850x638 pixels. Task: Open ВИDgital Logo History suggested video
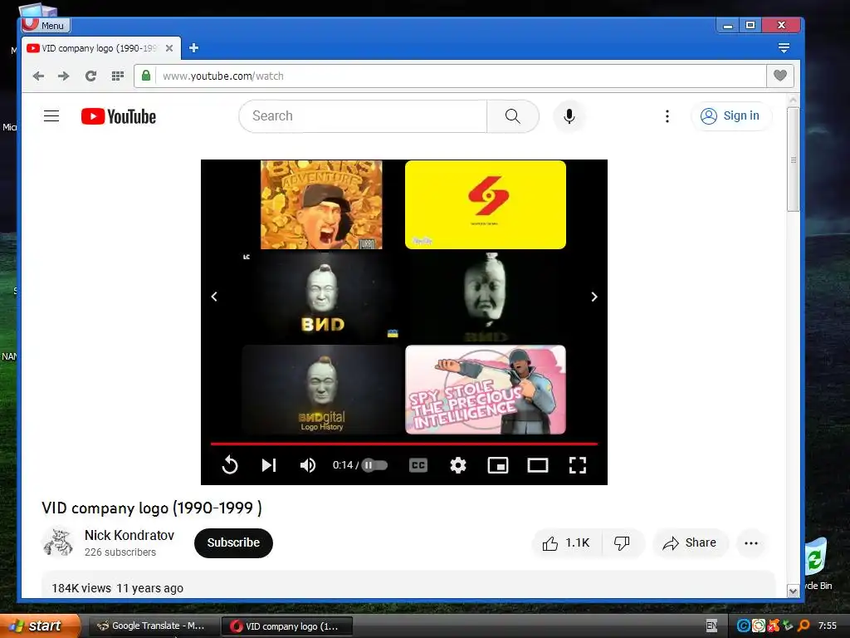[x=322, y=390]
